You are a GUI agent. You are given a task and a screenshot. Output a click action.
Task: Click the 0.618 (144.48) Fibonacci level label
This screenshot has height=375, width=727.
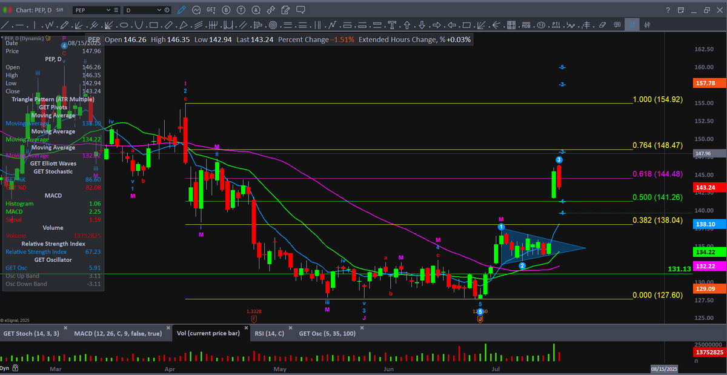[658, 174]
